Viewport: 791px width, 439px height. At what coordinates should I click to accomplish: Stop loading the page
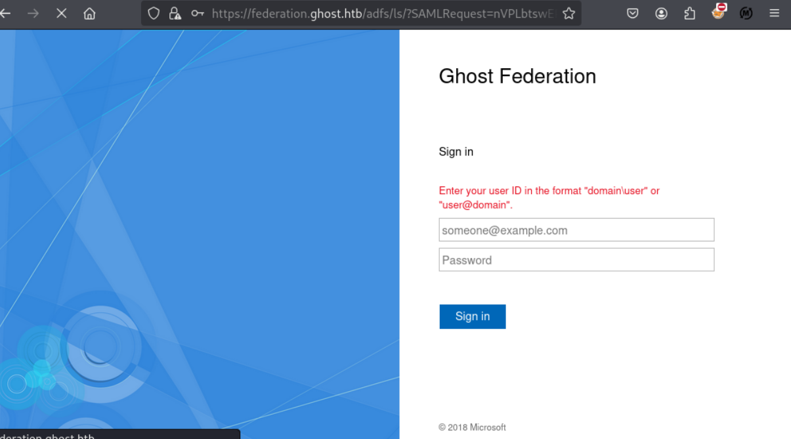click(62, 13)
